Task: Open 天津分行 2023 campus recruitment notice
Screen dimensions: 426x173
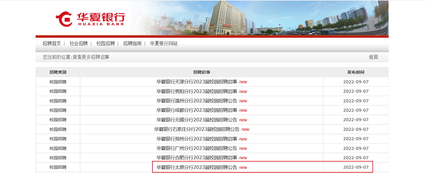Action: pos(197,82)
